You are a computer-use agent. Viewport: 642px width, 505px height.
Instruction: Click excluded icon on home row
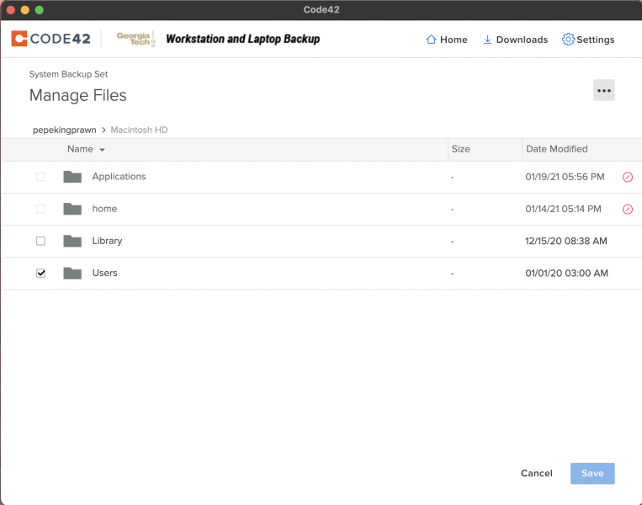point(628,210)
